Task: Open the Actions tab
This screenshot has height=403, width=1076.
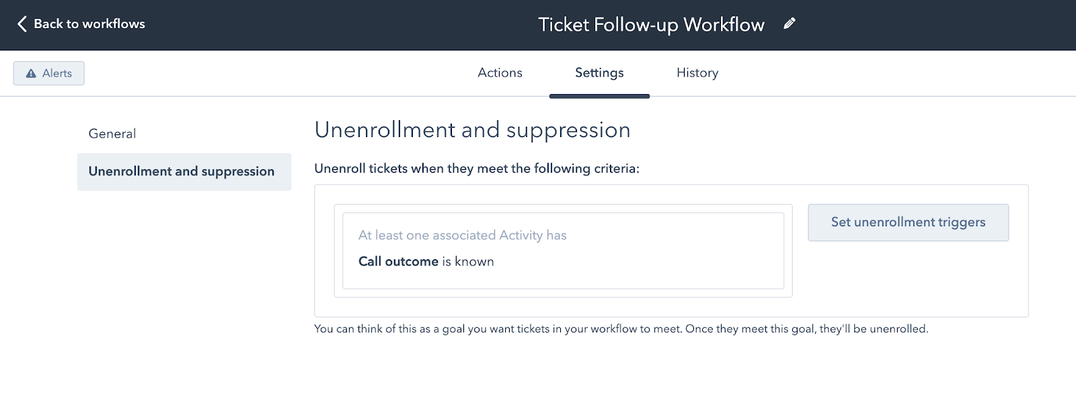Action: click(x=500, y=73)
